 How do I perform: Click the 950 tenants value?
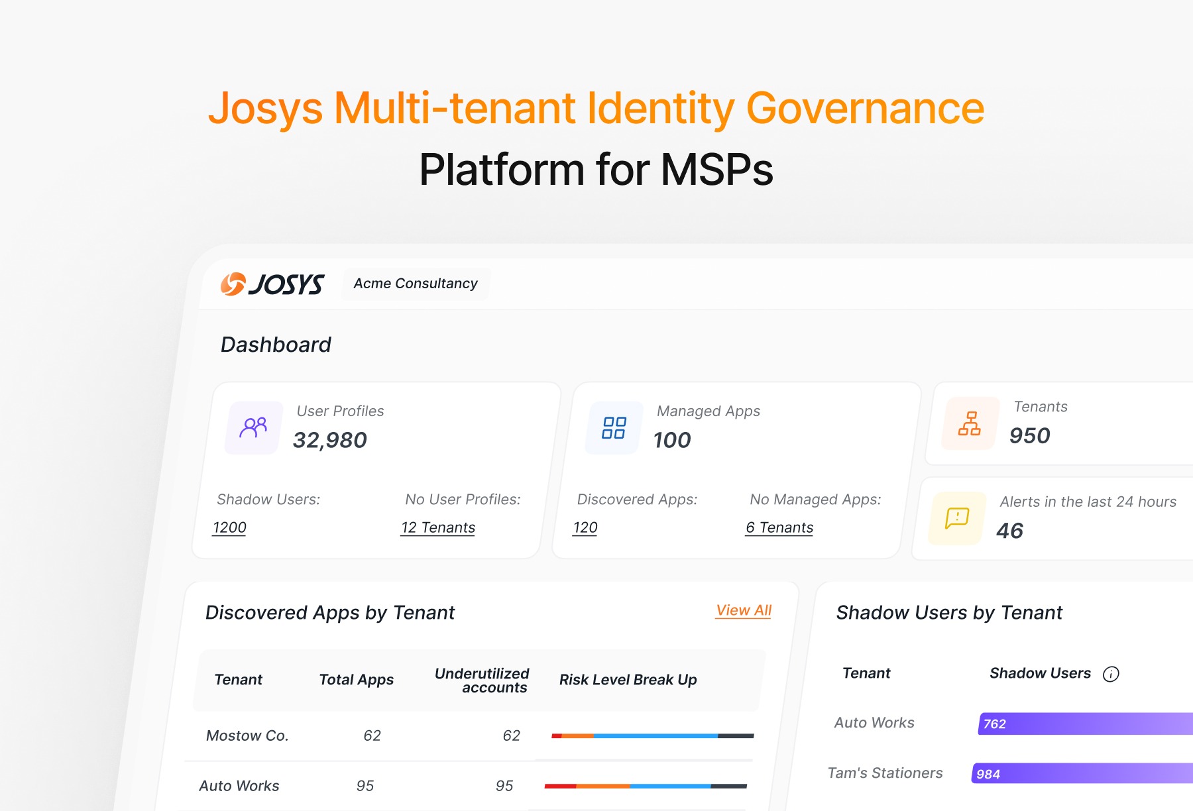coord(1030,435)
